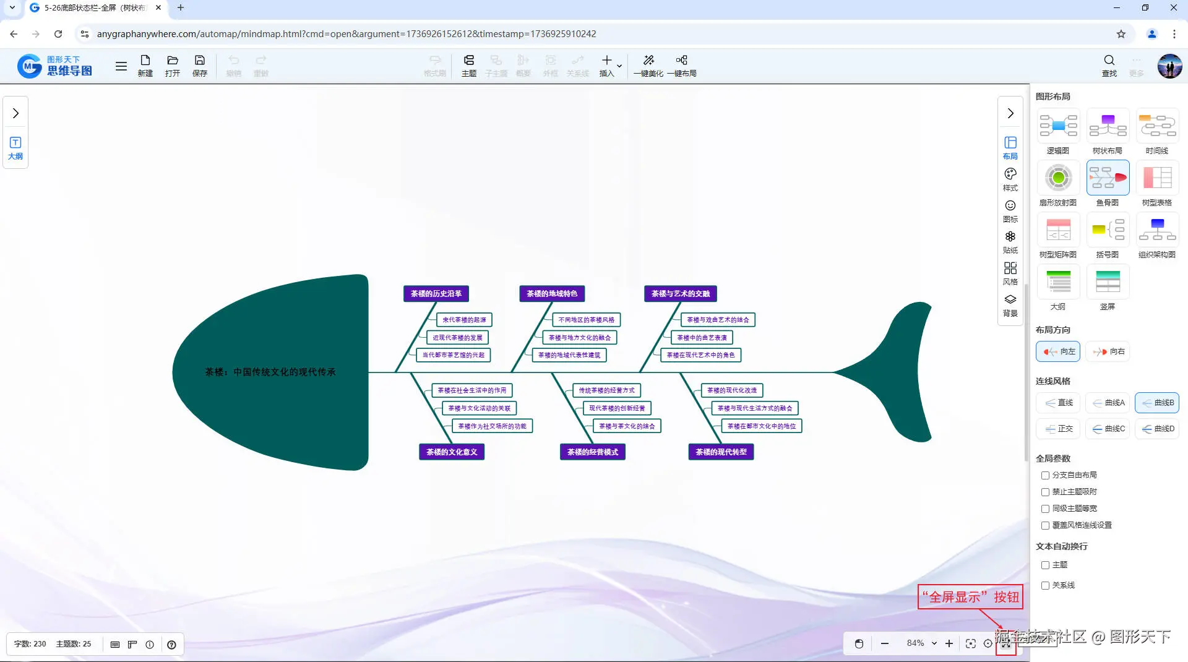Click the ruler icon in status bar
The image size is (1188, 662).
(x=132, y=645)
